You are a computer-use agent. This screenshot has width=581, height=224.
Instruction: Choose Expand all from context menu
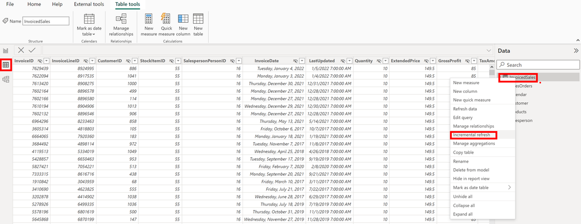pos(483,214)
